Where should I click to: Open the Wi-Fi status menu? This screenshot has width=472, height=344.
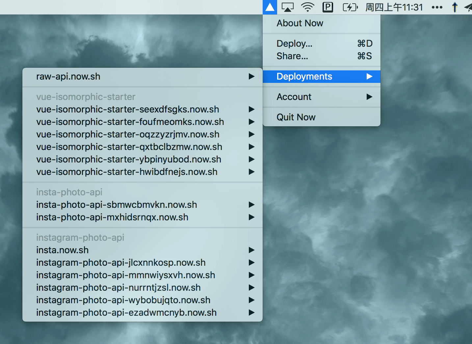tap(308, 7)
